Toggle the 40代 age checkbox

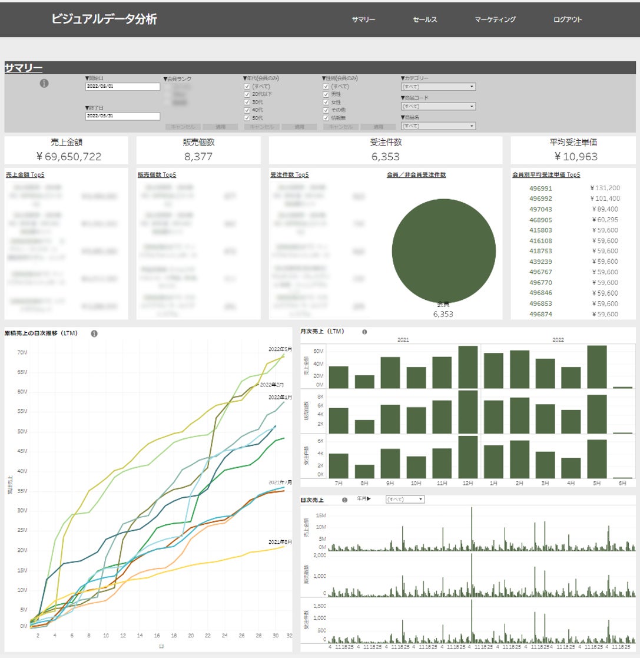click(247, 110)
